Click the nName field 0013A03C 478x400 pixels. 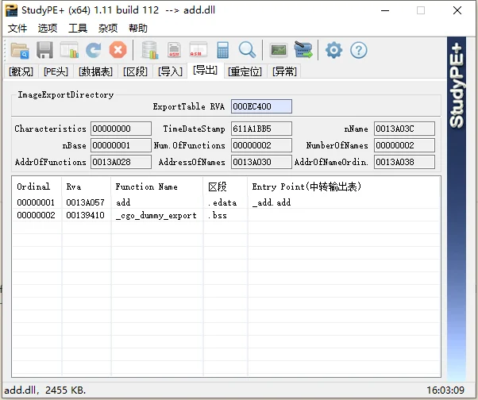coord(404,129)
